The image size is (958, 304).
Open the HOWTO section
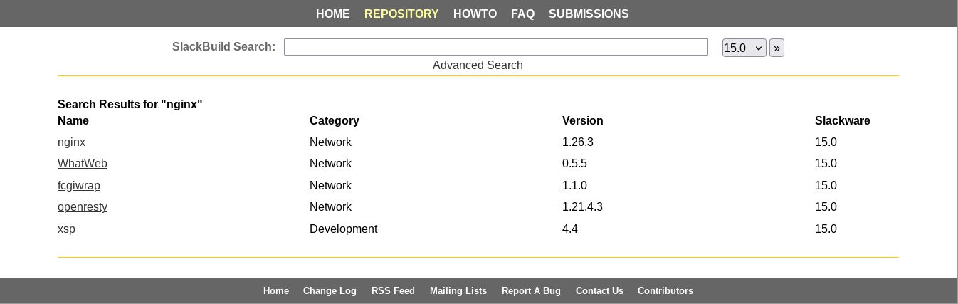(475, 14)
